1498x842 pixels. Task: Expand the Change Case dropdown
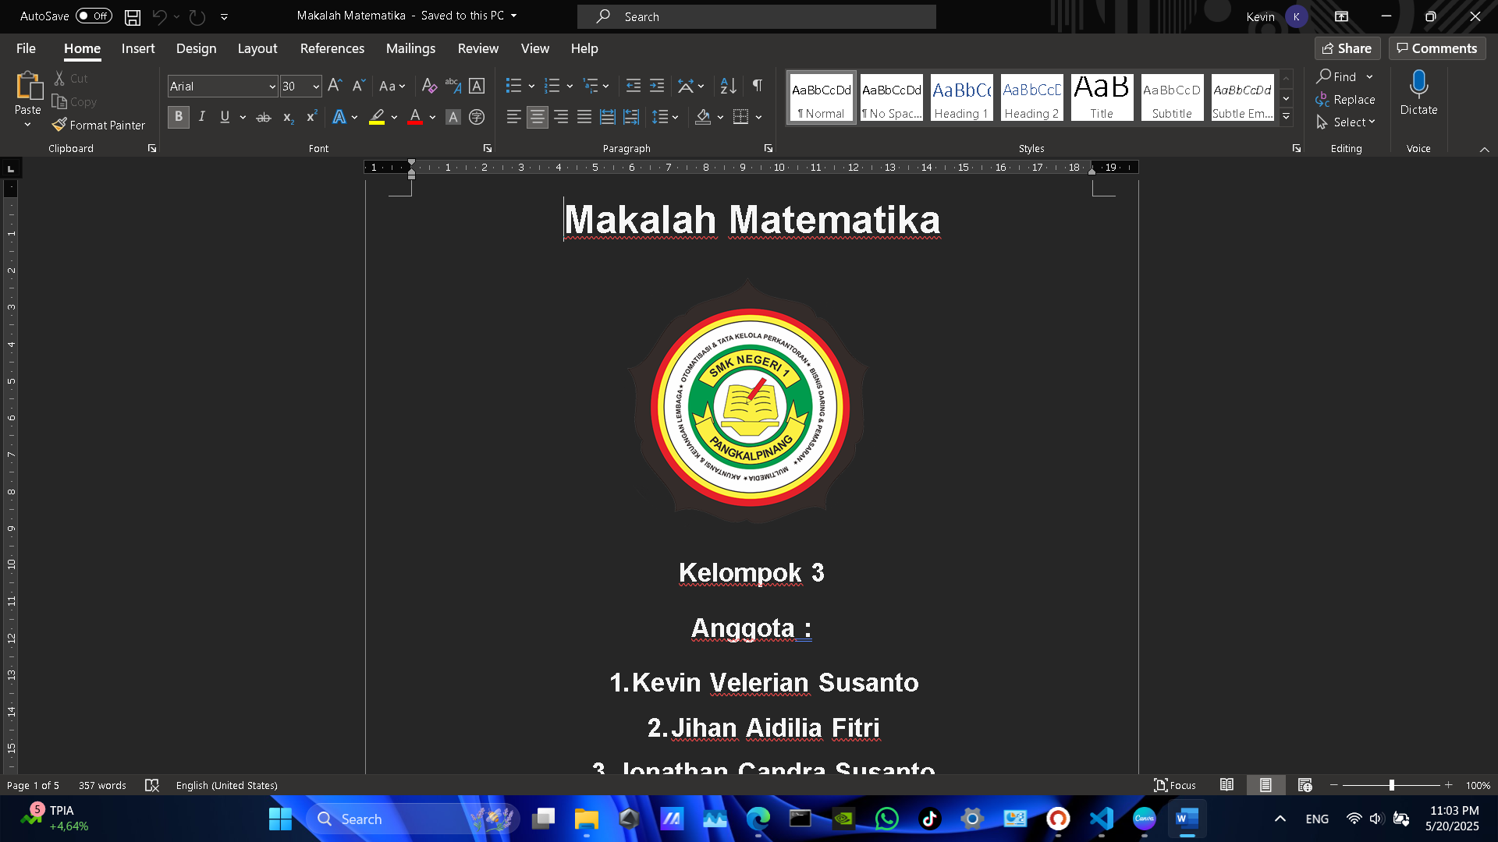392,86
